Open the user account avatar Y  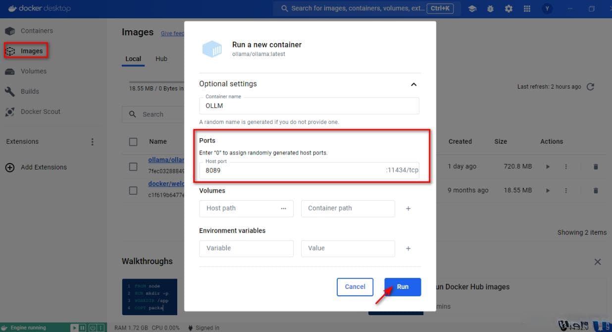pyautogui.click(x=547, y=8)
